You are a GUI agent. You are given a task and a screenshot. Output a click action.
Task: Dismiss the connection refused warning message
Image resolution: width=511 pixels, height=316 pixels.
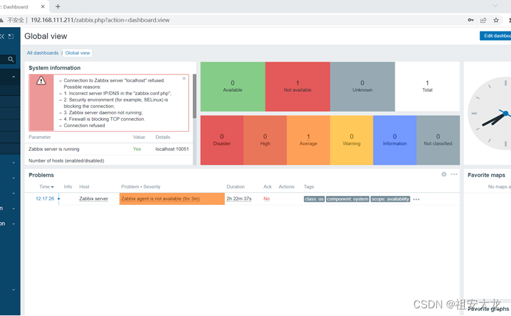(x=184, y=78)
